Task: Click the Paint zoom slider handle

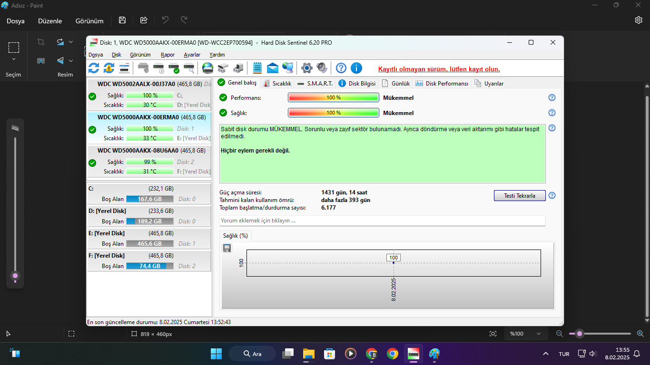Action: click(x=580, y=334)
